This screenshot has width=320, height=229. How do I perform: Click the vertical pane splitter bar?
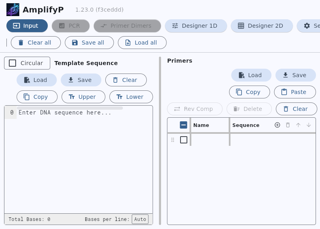point(160,141)
